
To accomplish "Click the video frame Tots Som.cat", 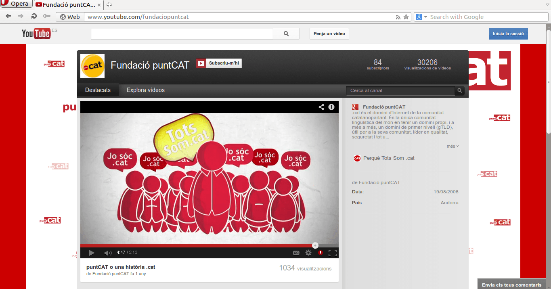I will click(210, 178).
